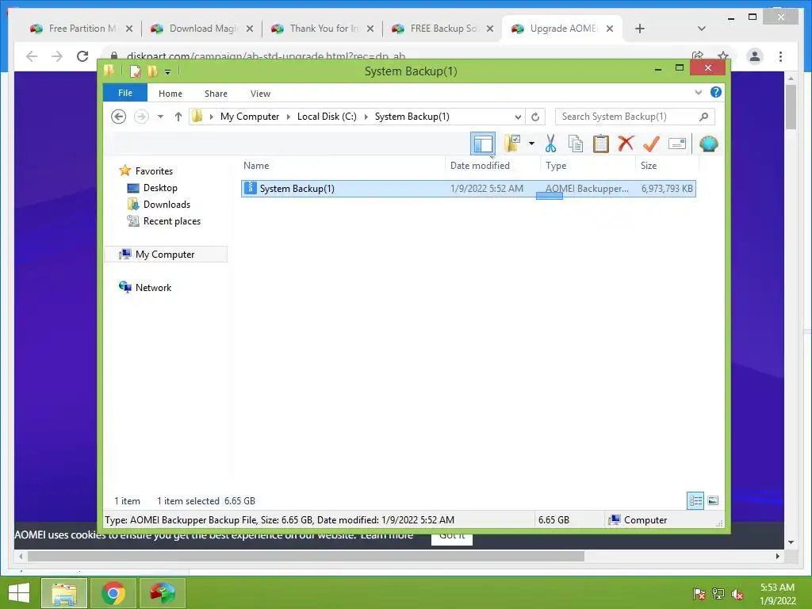The width and height of the screenshot is (812, 609).
Task: Click the red X Delete icon
Action: pos(626,143)
